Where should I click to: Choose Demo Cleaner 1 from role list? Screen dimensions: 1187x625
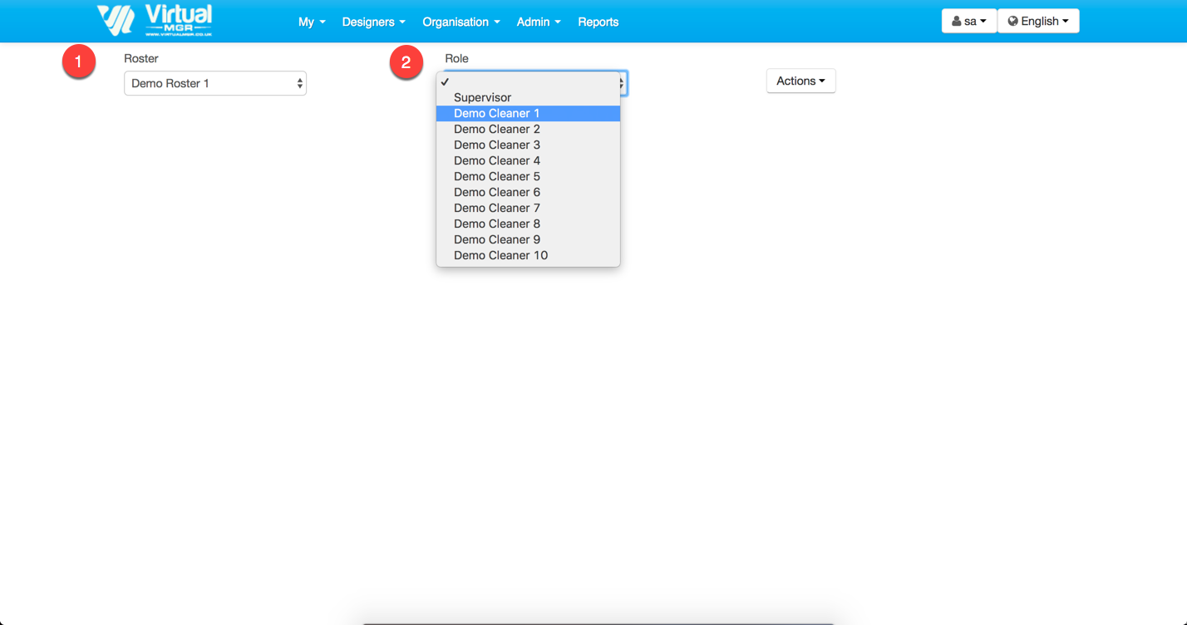(x=497, y=113)
